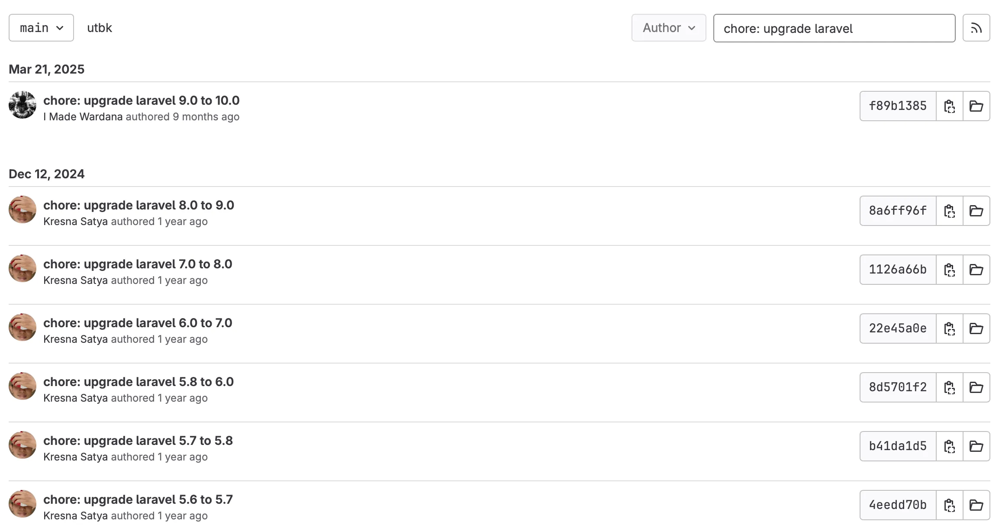Click the utbk repository breadcrumb

click(99, 28)
